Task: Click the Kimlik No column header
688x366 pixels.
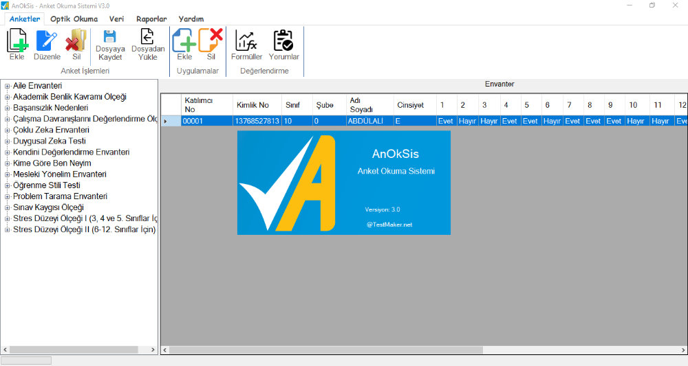Action: (252, 105)
